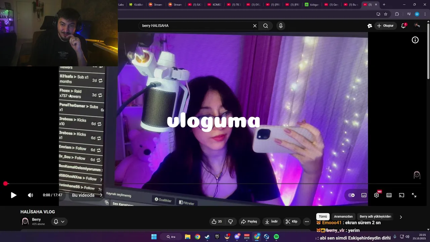Viewport: 430px width, 242px height.
Task: Enter fullscreen mode on the video
Action: point(414,195)
